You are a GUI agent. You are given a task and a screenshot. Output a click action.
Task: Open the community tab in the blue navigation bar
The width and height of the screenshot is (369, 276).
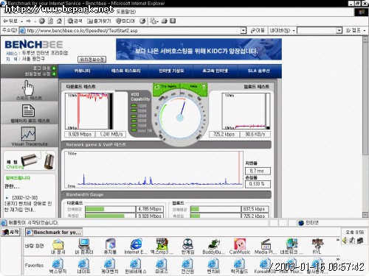[82, 71]
